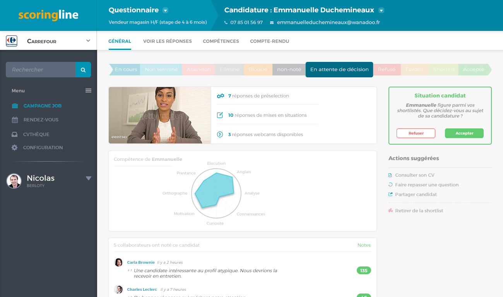Click Nicolas Berloty's avatar

(14, 181)
